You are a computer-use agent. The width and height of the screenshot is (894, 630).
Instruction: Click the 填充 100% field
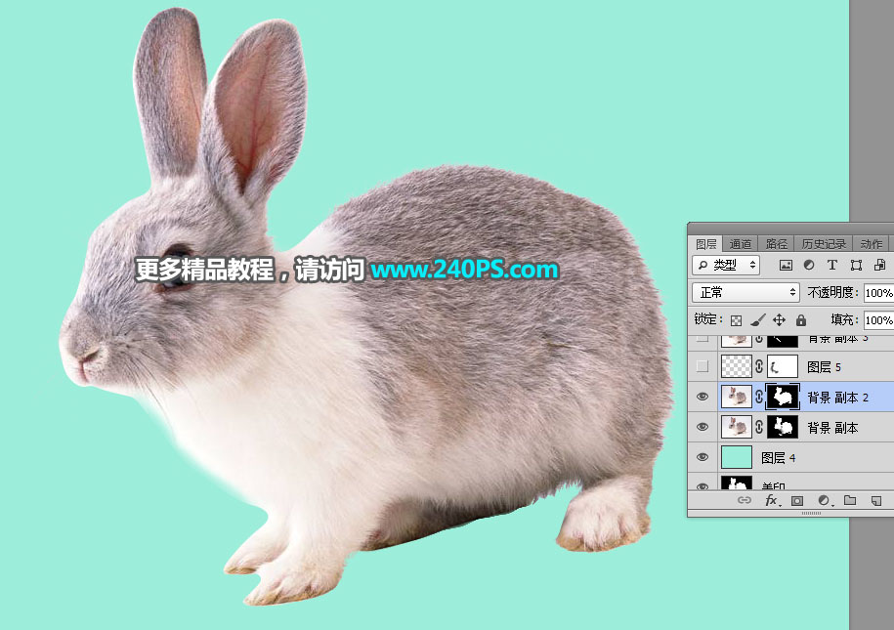coord(878,319)
